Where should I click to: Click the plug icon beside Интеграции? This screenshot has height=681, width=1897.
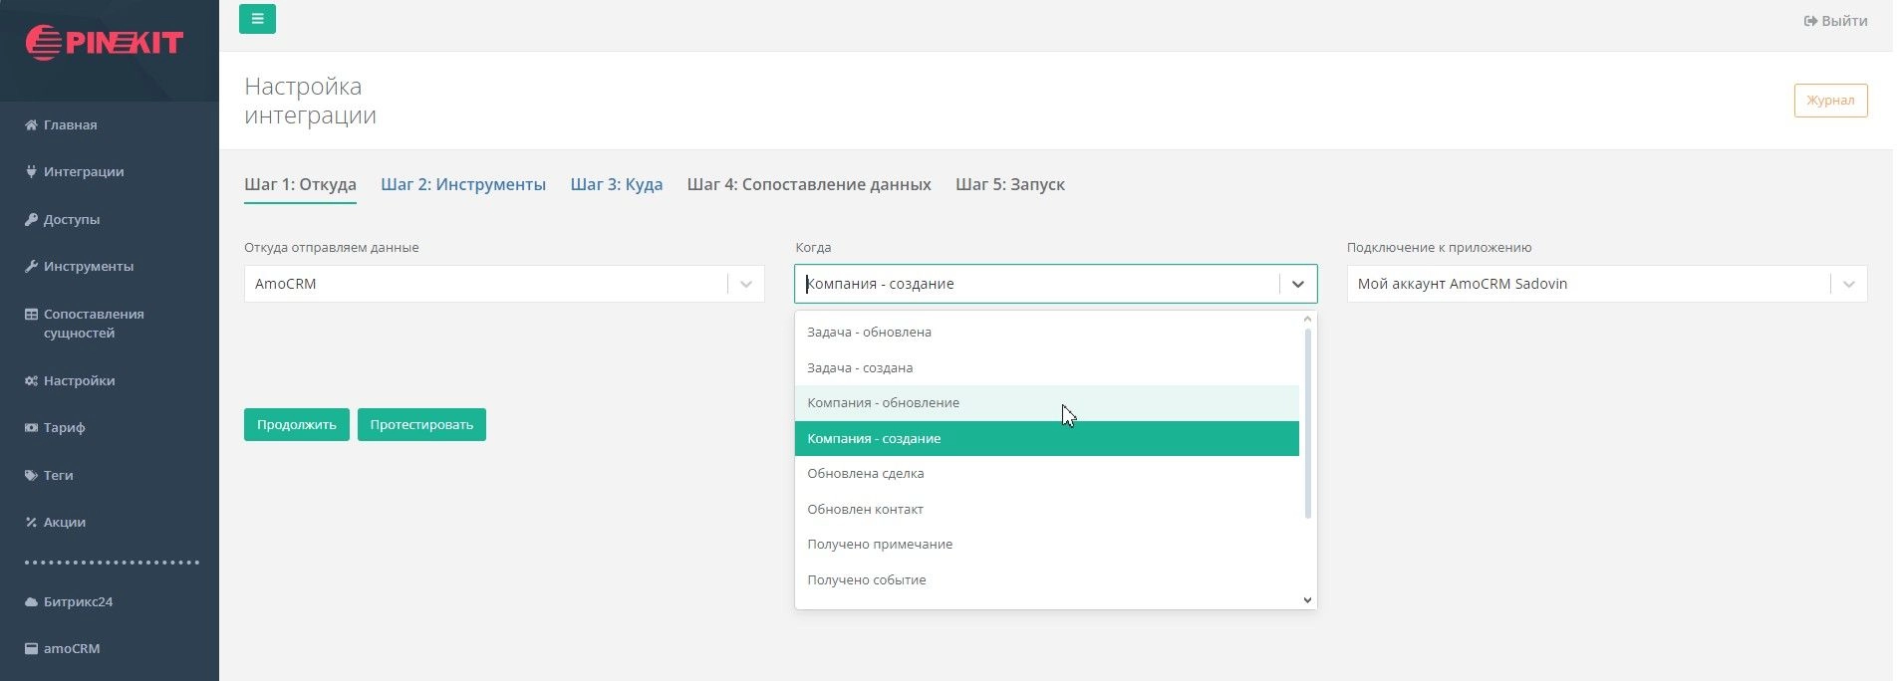(31, 171)
